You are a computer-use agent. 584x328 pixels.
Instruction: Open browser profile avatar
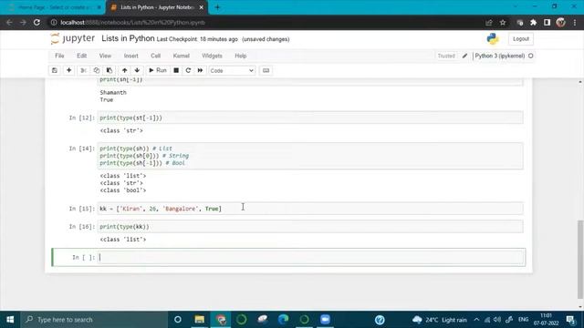(x=560, y=23)
